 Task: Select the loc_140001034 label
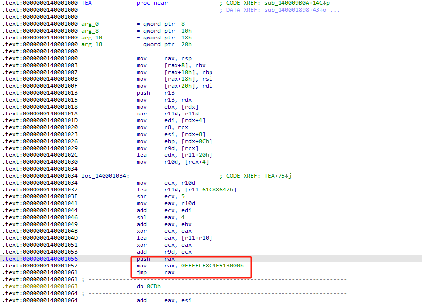point(105,176)
